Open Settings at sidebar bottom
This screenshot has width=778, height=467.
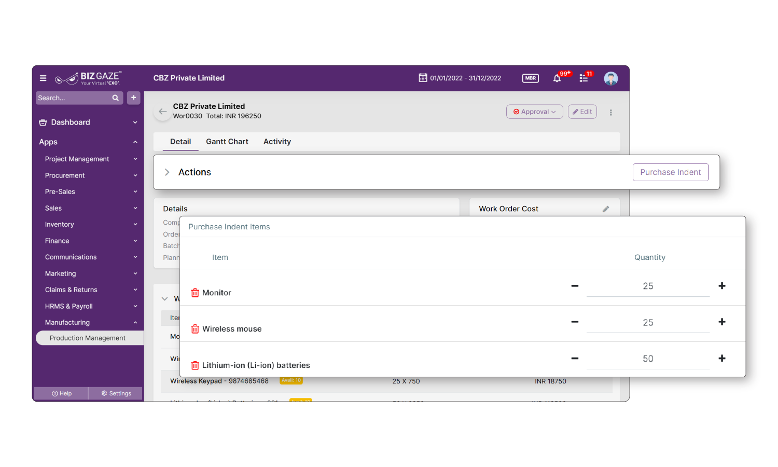point(116,393)
